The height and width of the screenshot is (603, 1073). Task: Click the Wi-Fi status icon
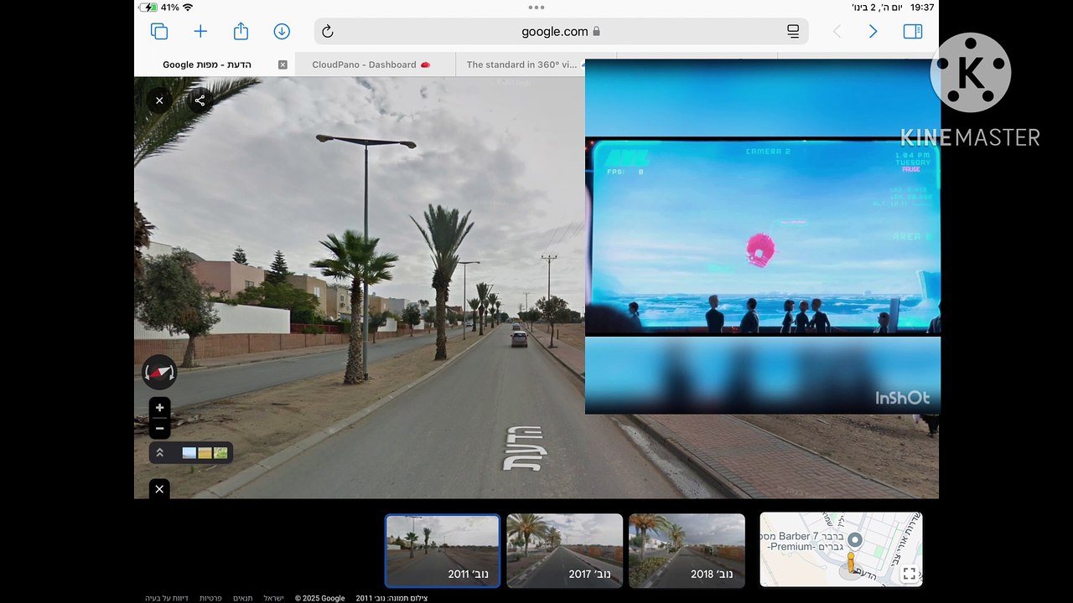(188, 7)
